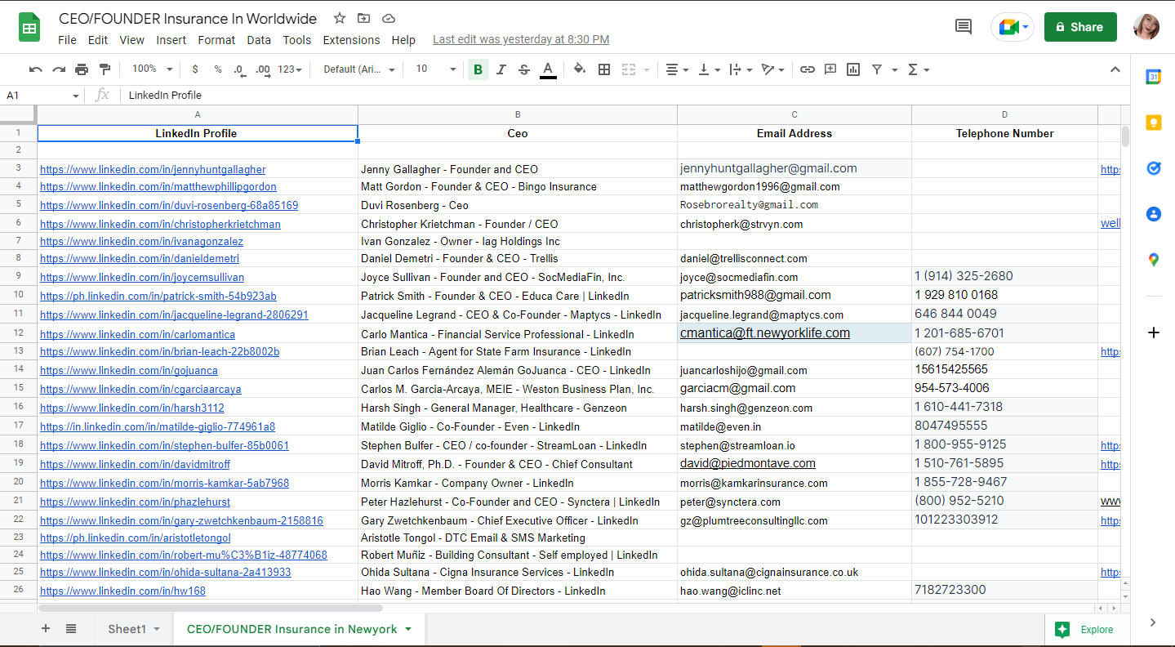The width and height of the screenshot is (1175, 647).
Task: Open text wrapping dropdown
Action: tap(741, 69)
